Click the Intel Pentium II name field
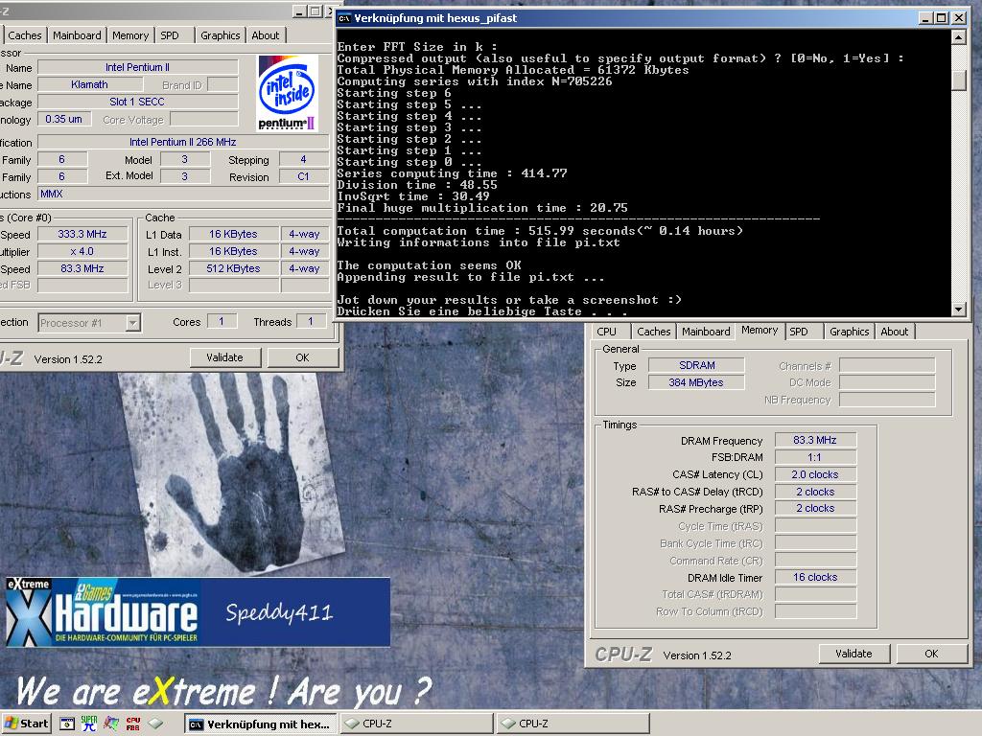Screen dimensions: 982x736 coord(138,67)
